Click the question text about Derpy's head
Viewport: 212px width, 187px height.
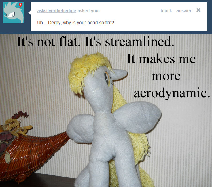click(x=76, y=23)
